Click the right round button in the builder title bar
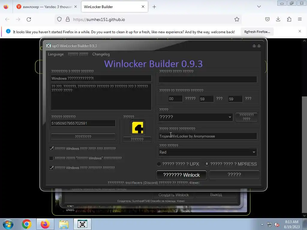 [259, 46]
